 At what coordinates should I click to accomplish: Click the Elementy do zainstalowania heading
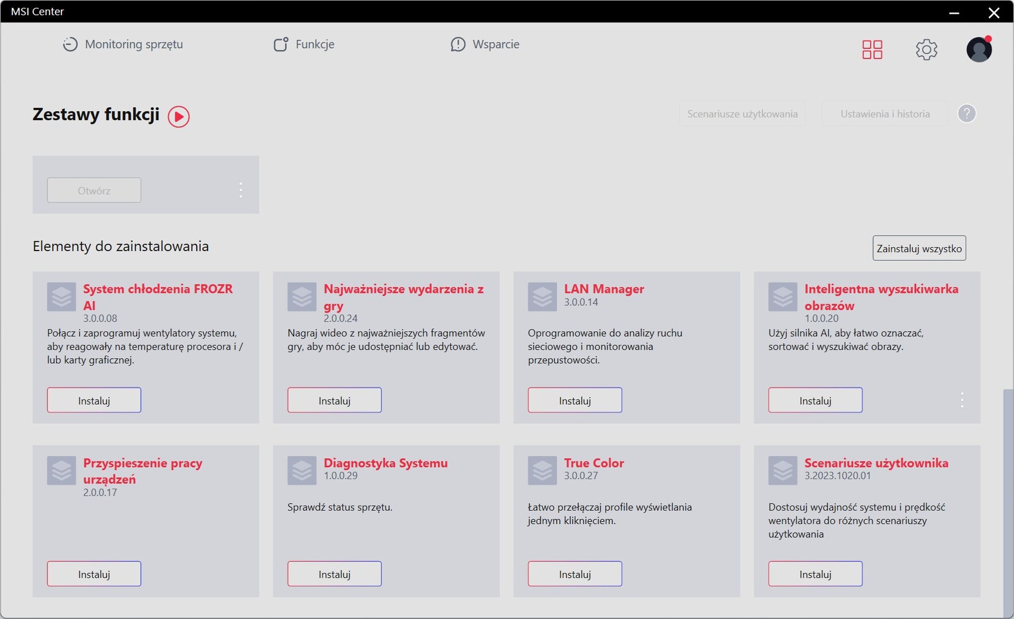[x=121, y=246]
